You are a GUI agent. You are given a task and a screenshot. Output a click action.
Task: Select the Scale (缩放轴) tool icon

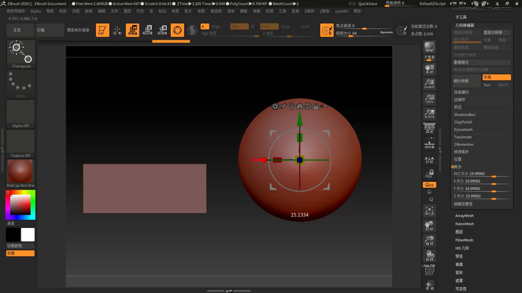coord(147,30)
